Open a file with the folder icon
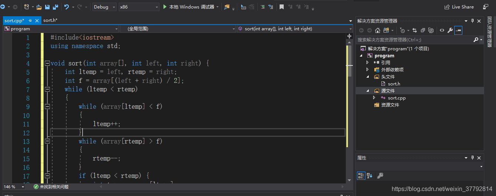Viewport: 496px width, 196px height. [39, 7]
